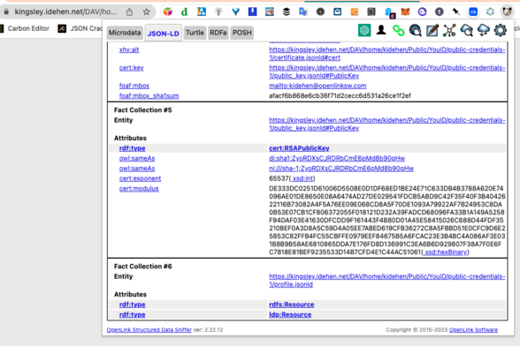Open the foaf:mbox_sha1sum attribute link
Screen dimensions: 520x346
pyautogui.click(x=149, y=95)
